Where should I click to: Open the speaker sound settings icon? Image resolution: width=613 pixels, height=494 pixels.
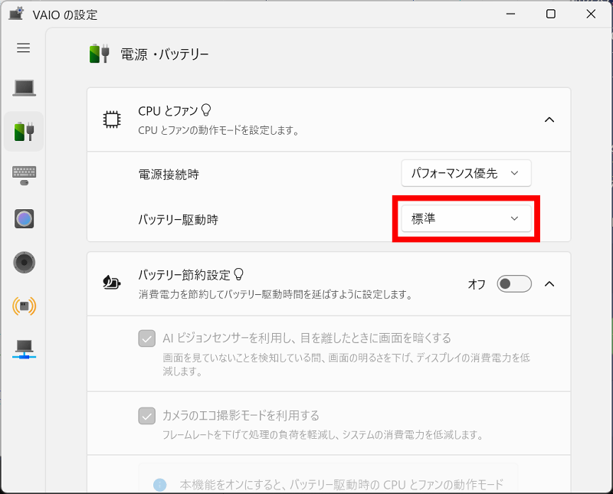click(x=24, y=263)
